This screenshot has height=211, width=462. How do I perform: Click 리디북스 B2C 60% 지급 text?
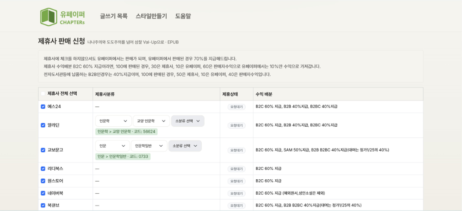pos(268,169)
